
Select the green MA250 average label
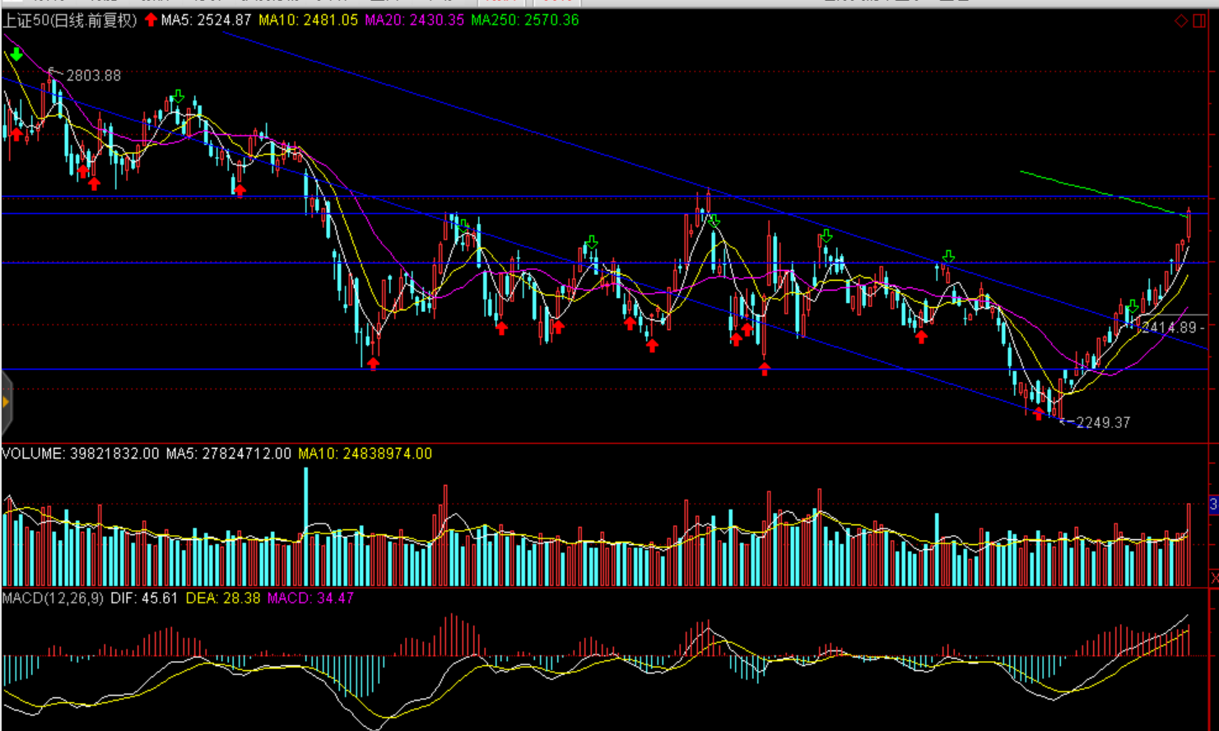coord(524,21)
